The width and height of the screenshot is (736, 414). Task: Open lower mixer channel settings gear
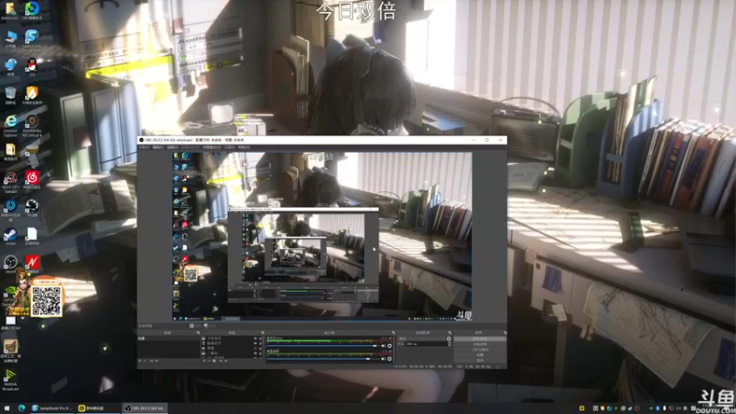pos(389,359)
